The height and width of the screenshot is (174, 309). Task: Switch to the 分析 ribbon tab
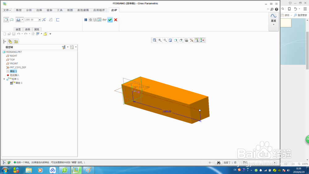[29, 10]
